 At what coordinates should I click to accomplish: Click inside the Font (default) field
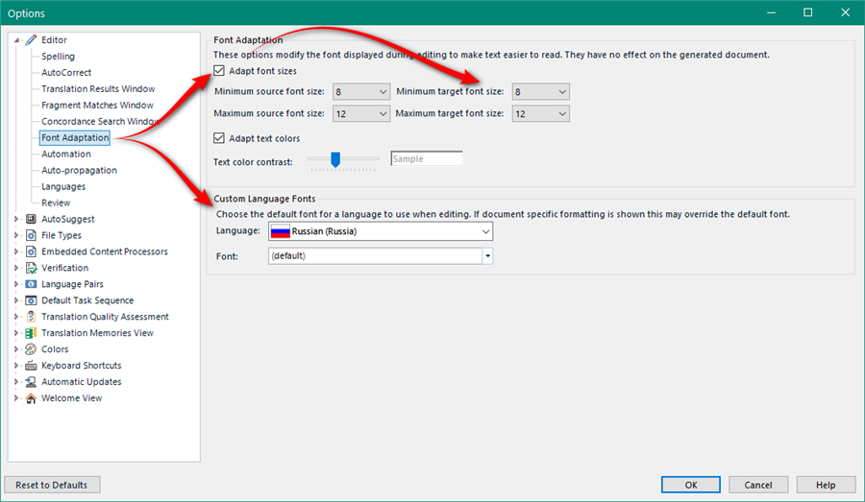pyautogui.click(x=375, y=255)
